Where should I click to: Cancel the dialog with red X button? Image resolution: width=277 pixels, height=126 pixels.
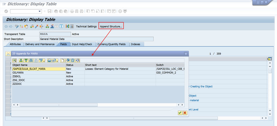[x=185, y=113]
